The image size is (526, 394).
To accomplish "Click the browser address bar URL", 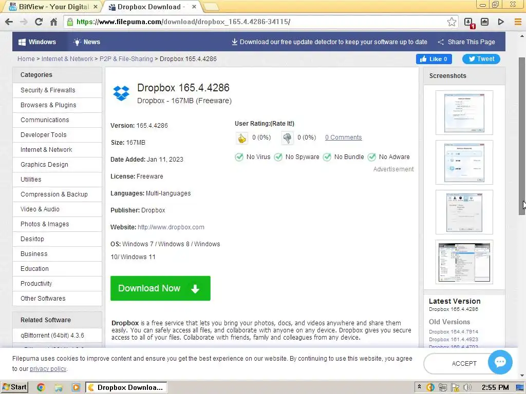I will point(183,22).
